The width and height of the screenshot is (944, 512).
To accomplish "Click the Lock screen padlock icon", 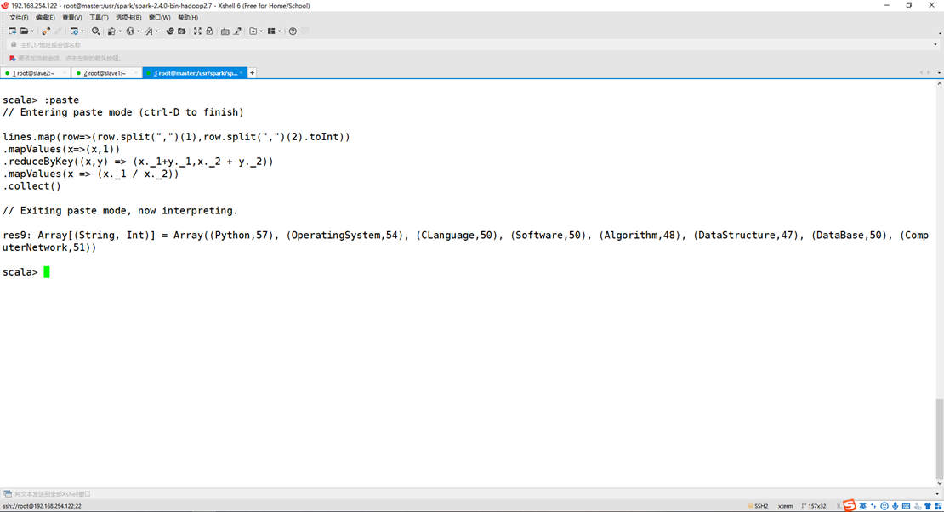I will coord(209,31).
